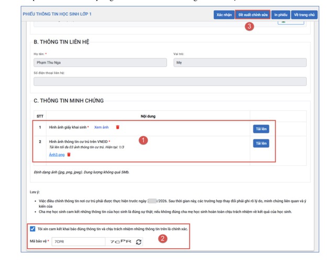
Task: Click the Vai trò field showing Mẹ
Action: 240,62
